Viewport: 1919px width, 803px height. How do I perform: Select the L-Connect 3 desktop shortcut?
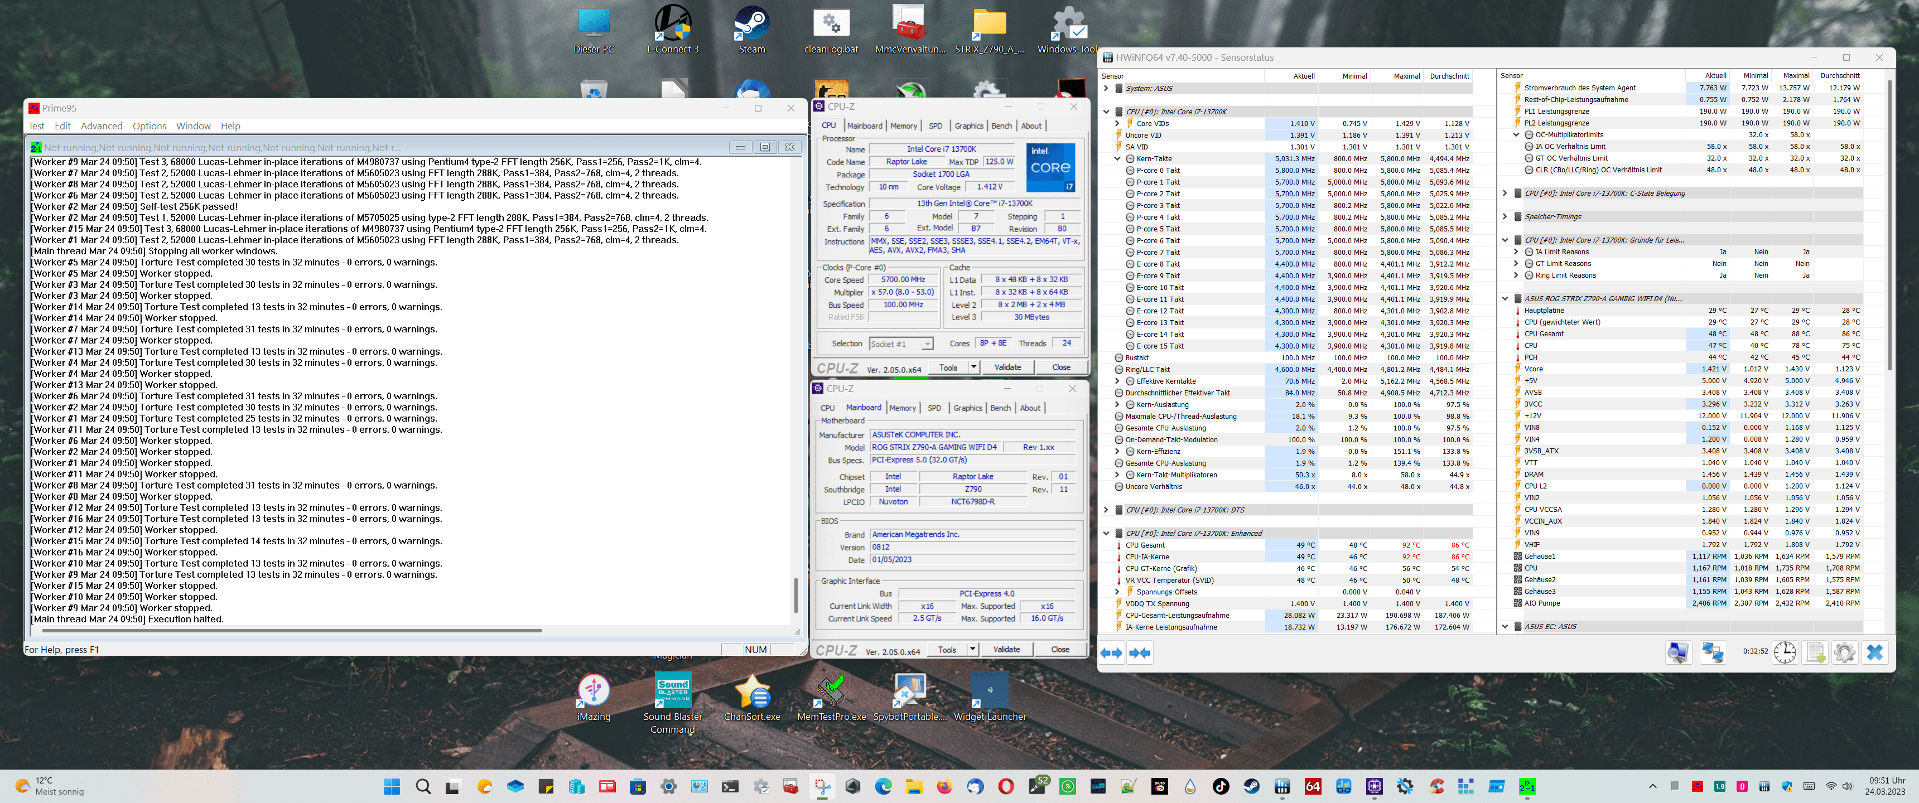tap(673, 30)
